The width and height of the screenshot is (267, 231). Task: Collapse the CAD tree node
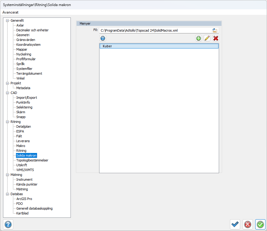(8, 93)
